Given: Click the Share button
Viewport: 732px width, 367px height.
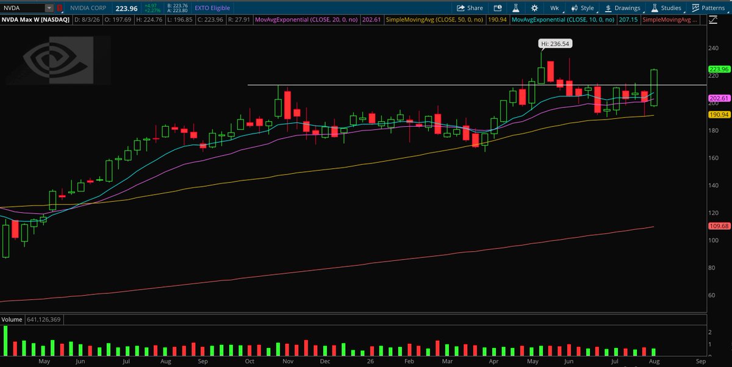Looking at the screenshot, I should click(x=469, y=8).
